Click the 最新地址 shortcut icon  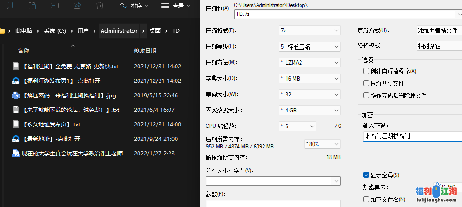(16, 139)
